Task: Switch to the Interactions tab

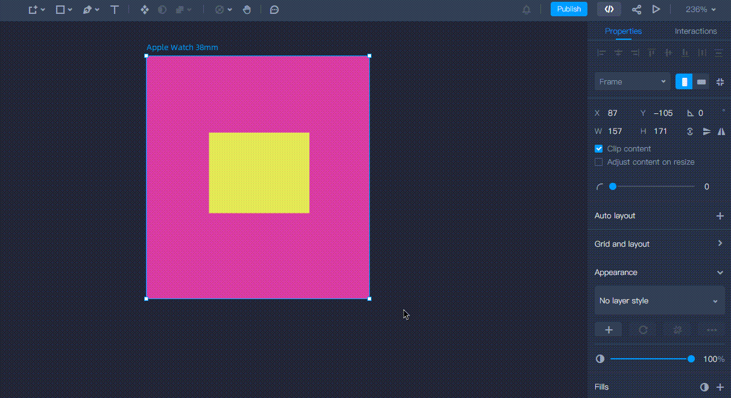Action: 695,31
